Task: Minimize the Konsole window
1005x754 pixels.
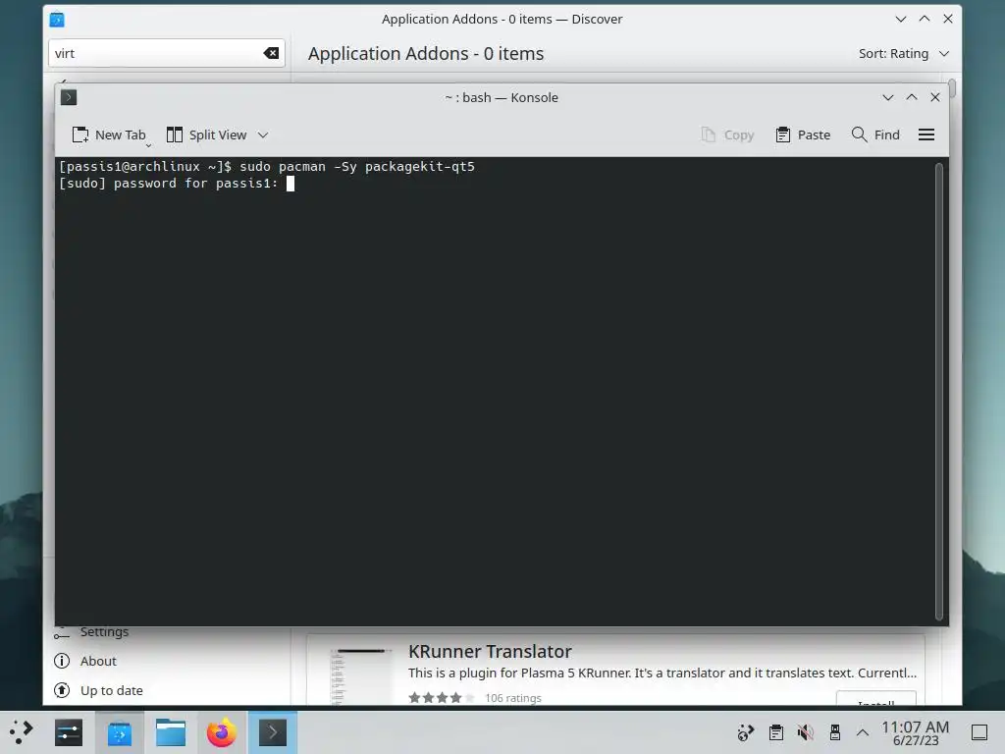Action: [x=887, y=97]
